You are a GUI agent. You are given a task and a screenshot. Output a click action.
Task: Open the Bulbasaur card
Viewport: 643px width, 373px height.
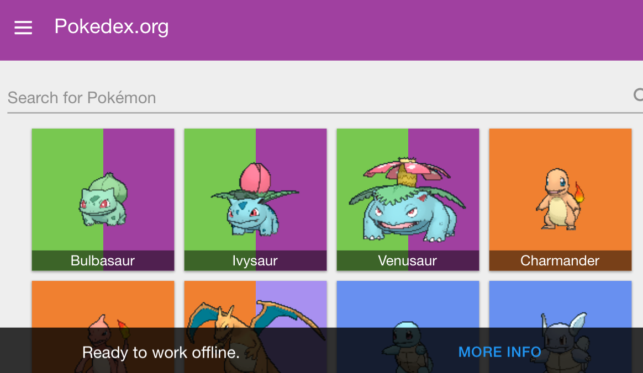103,199
